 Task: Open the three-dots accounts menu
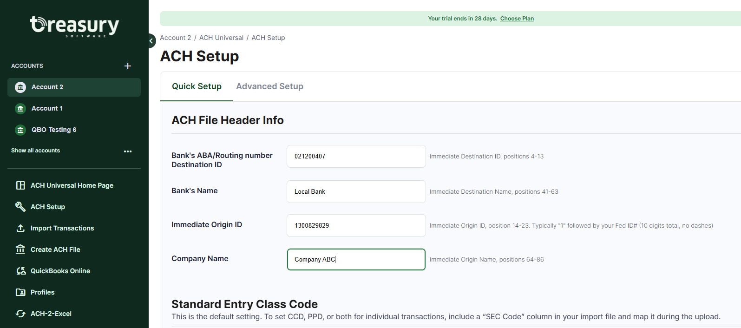pos(128,151)
